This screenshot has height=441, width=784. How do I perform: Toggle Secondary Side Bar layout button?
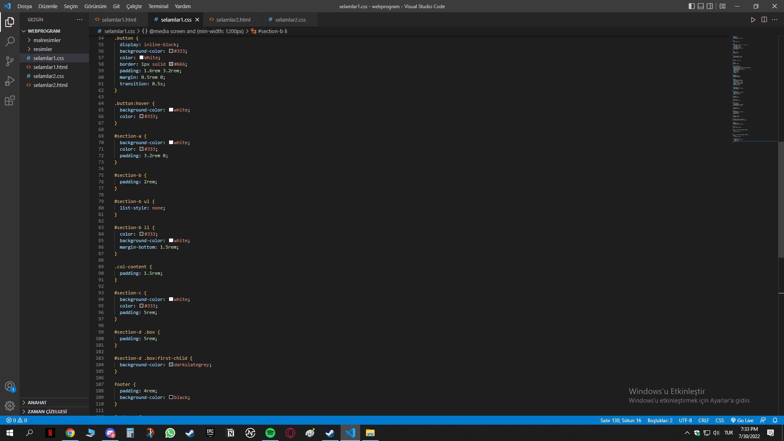pyautogui.click(x=710, y=6)
